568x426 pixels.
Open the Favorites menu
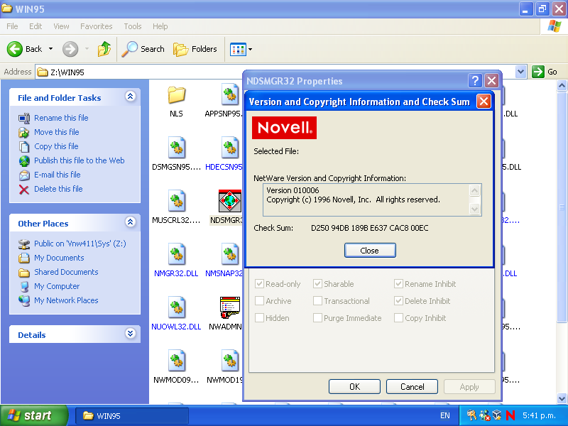pos(97,26)
